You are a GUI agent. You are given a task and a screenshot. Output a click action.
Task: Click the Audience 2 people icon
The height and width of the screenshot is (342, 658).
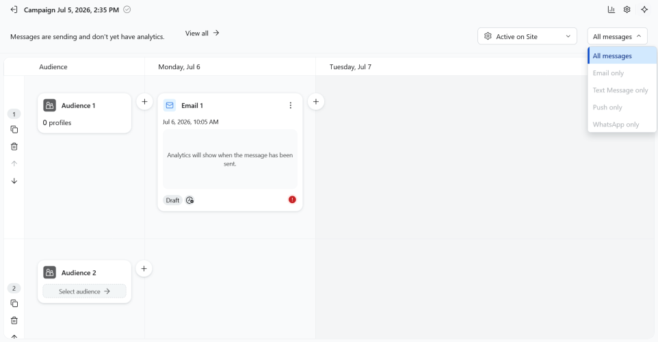(x=49, y=272)
